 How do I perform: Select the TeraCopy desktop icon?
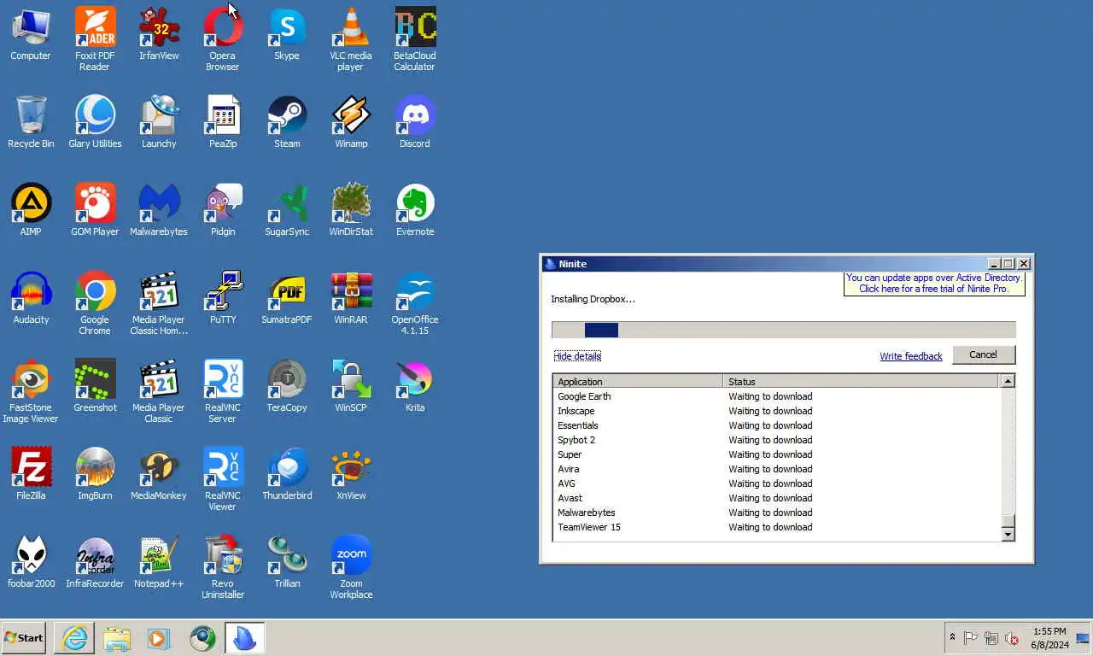click(287, 386)
